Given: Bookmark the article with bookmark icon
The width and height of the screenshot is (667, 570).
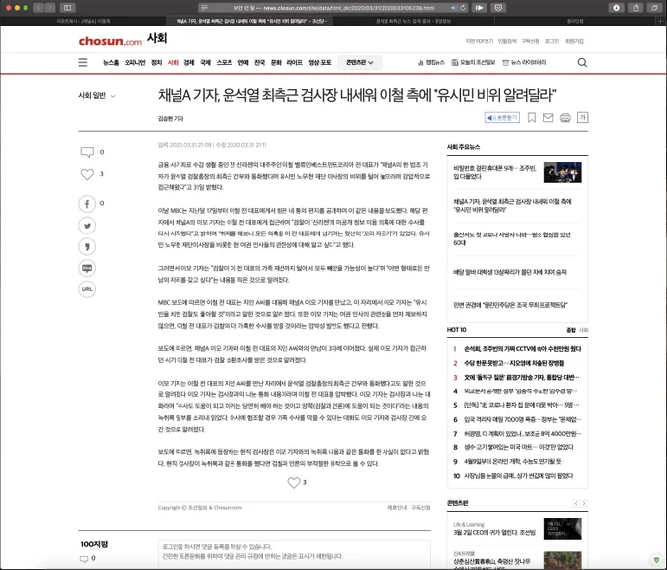Looking at the screenshot, I should [532, 118].
